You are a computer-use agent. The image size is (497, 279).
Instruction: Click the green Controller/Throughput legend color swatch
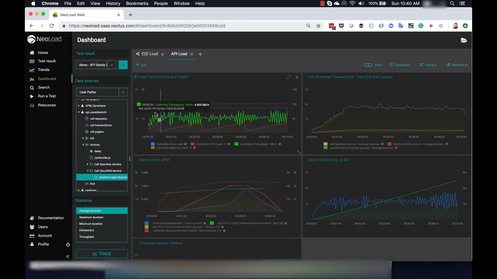pos(236,144)
